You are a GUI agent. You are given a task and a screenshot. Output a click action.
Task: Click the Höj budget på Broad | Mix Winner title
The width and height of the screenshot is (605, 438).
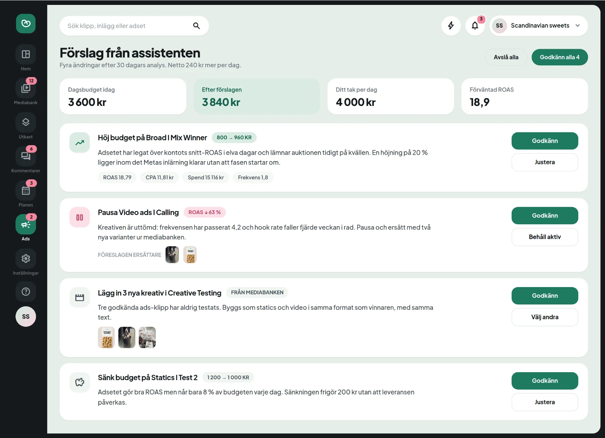152,138
